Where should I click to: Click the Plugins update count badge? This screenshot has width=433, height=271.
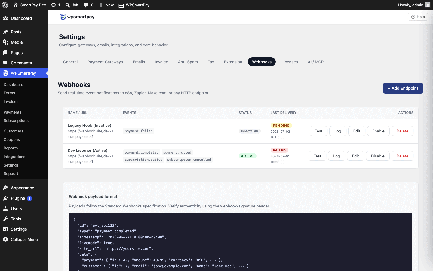tap(29, 198)
